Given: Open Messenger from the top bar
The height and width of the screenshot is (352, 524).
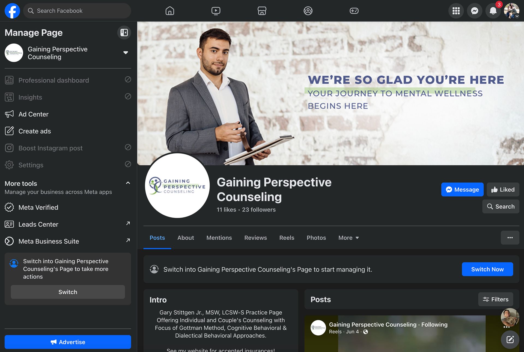Looking at the screenshot, I should tap(475, 11).
